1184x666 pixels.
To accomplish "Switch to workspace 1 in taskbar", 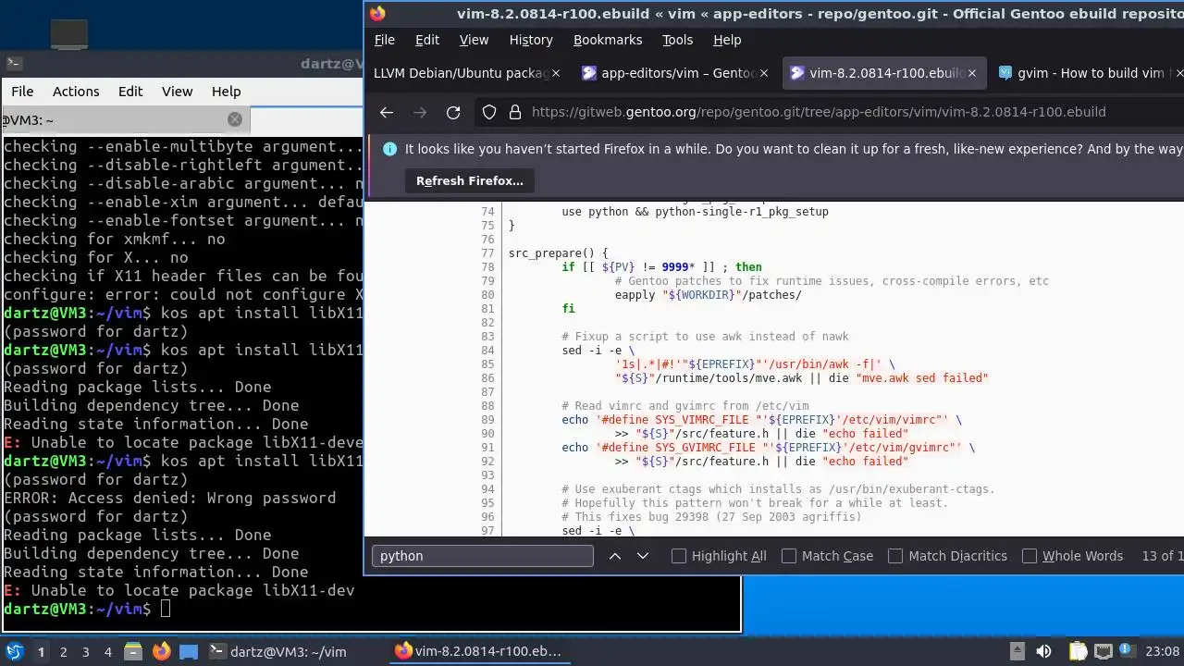I will 41,651.
